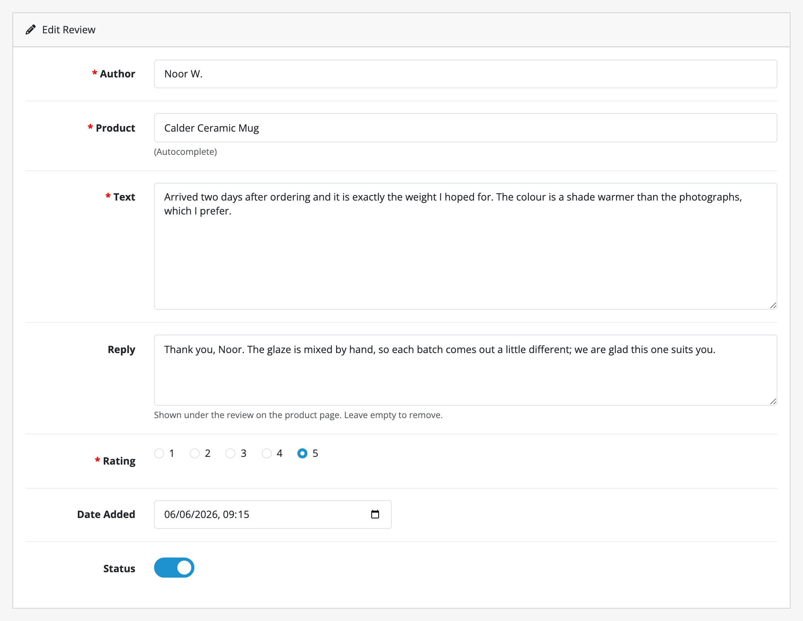Select rating 1 radio button
This screenshot has width=803, height=621.
tap(159, 453)
